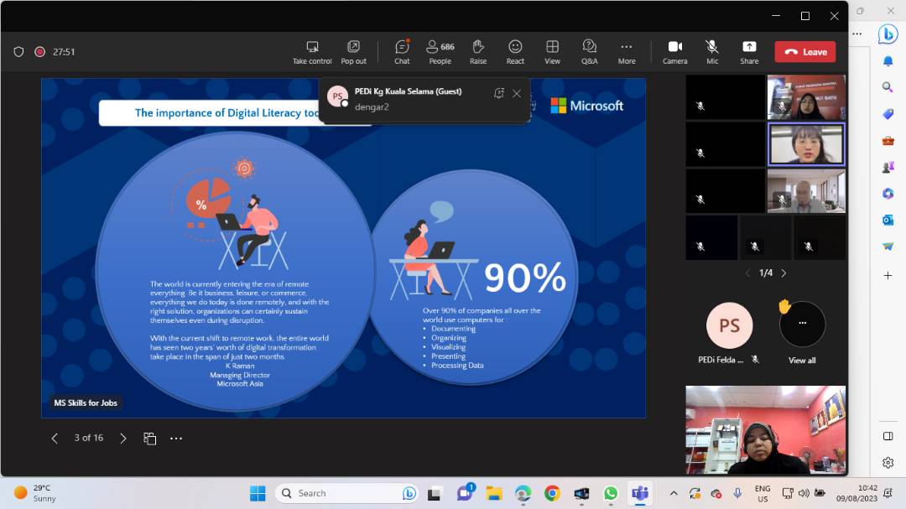Click the taskbar Search box
Image resolution: width=906 pixels, height=509 pixels.
click(x=346, y=493)
